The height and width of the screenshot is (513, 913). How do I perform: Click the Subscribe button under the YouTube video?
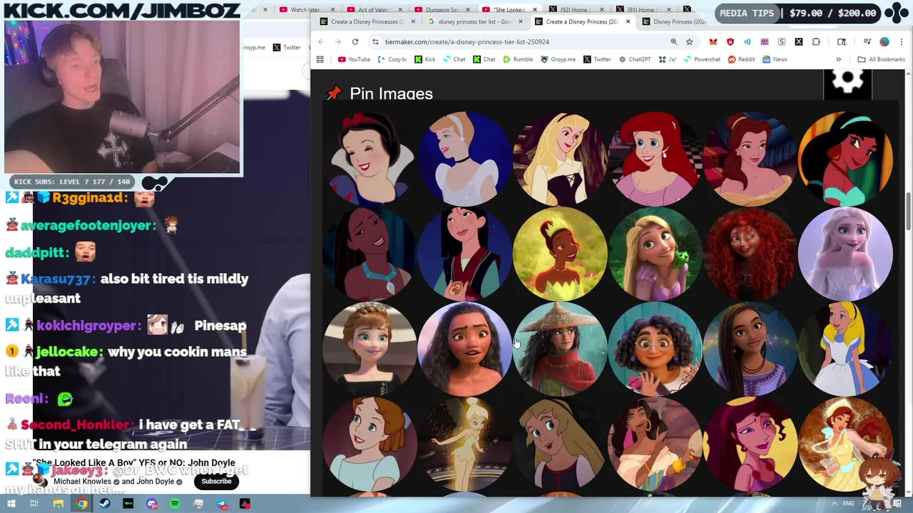pyautogui.click(x=216, y=481)
